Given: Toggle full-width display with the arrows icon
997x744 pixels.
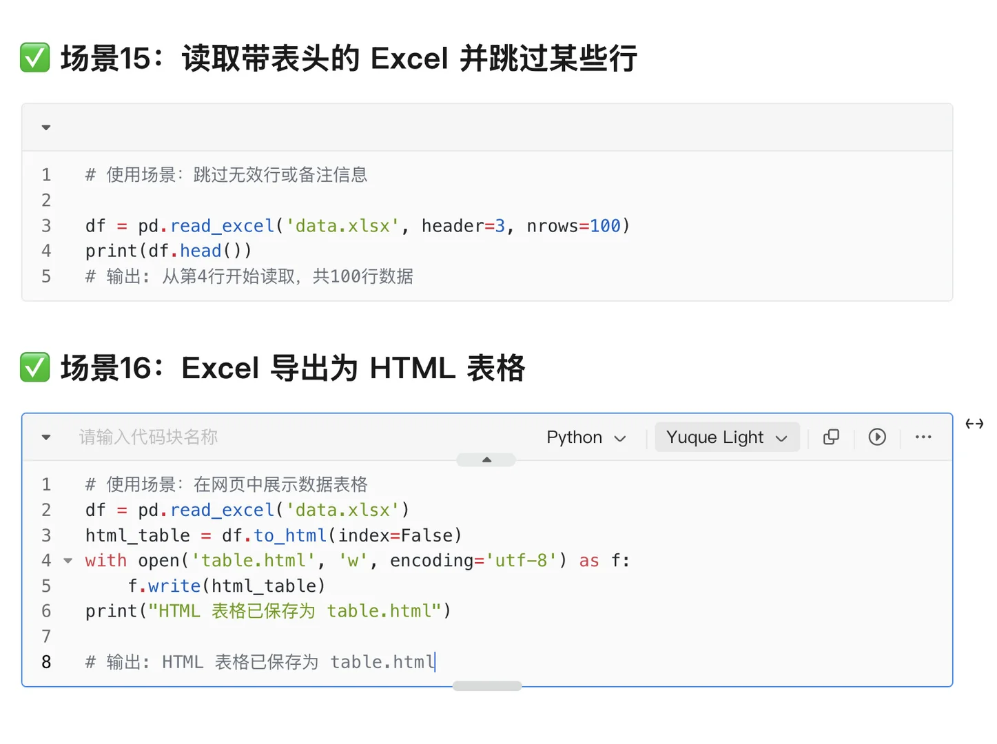Looking at the screenshot, I should point(974,424).
